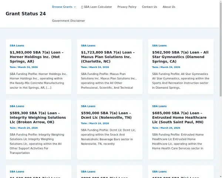Open the Dcmt Llc Nolensville loan post
Image resolution: width=222 pixels, height=178 pixels.
(106, 115)
